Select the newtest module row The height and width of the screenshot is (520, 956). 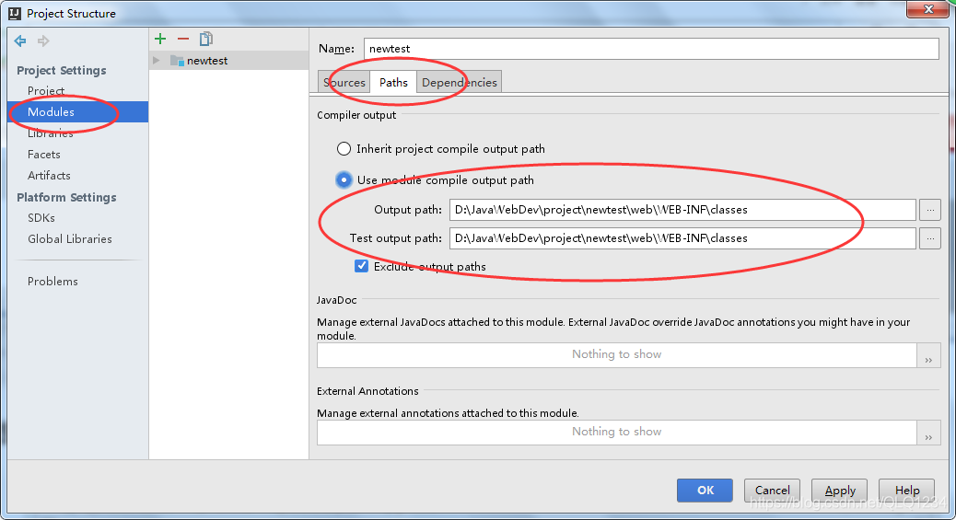point(228,61)
